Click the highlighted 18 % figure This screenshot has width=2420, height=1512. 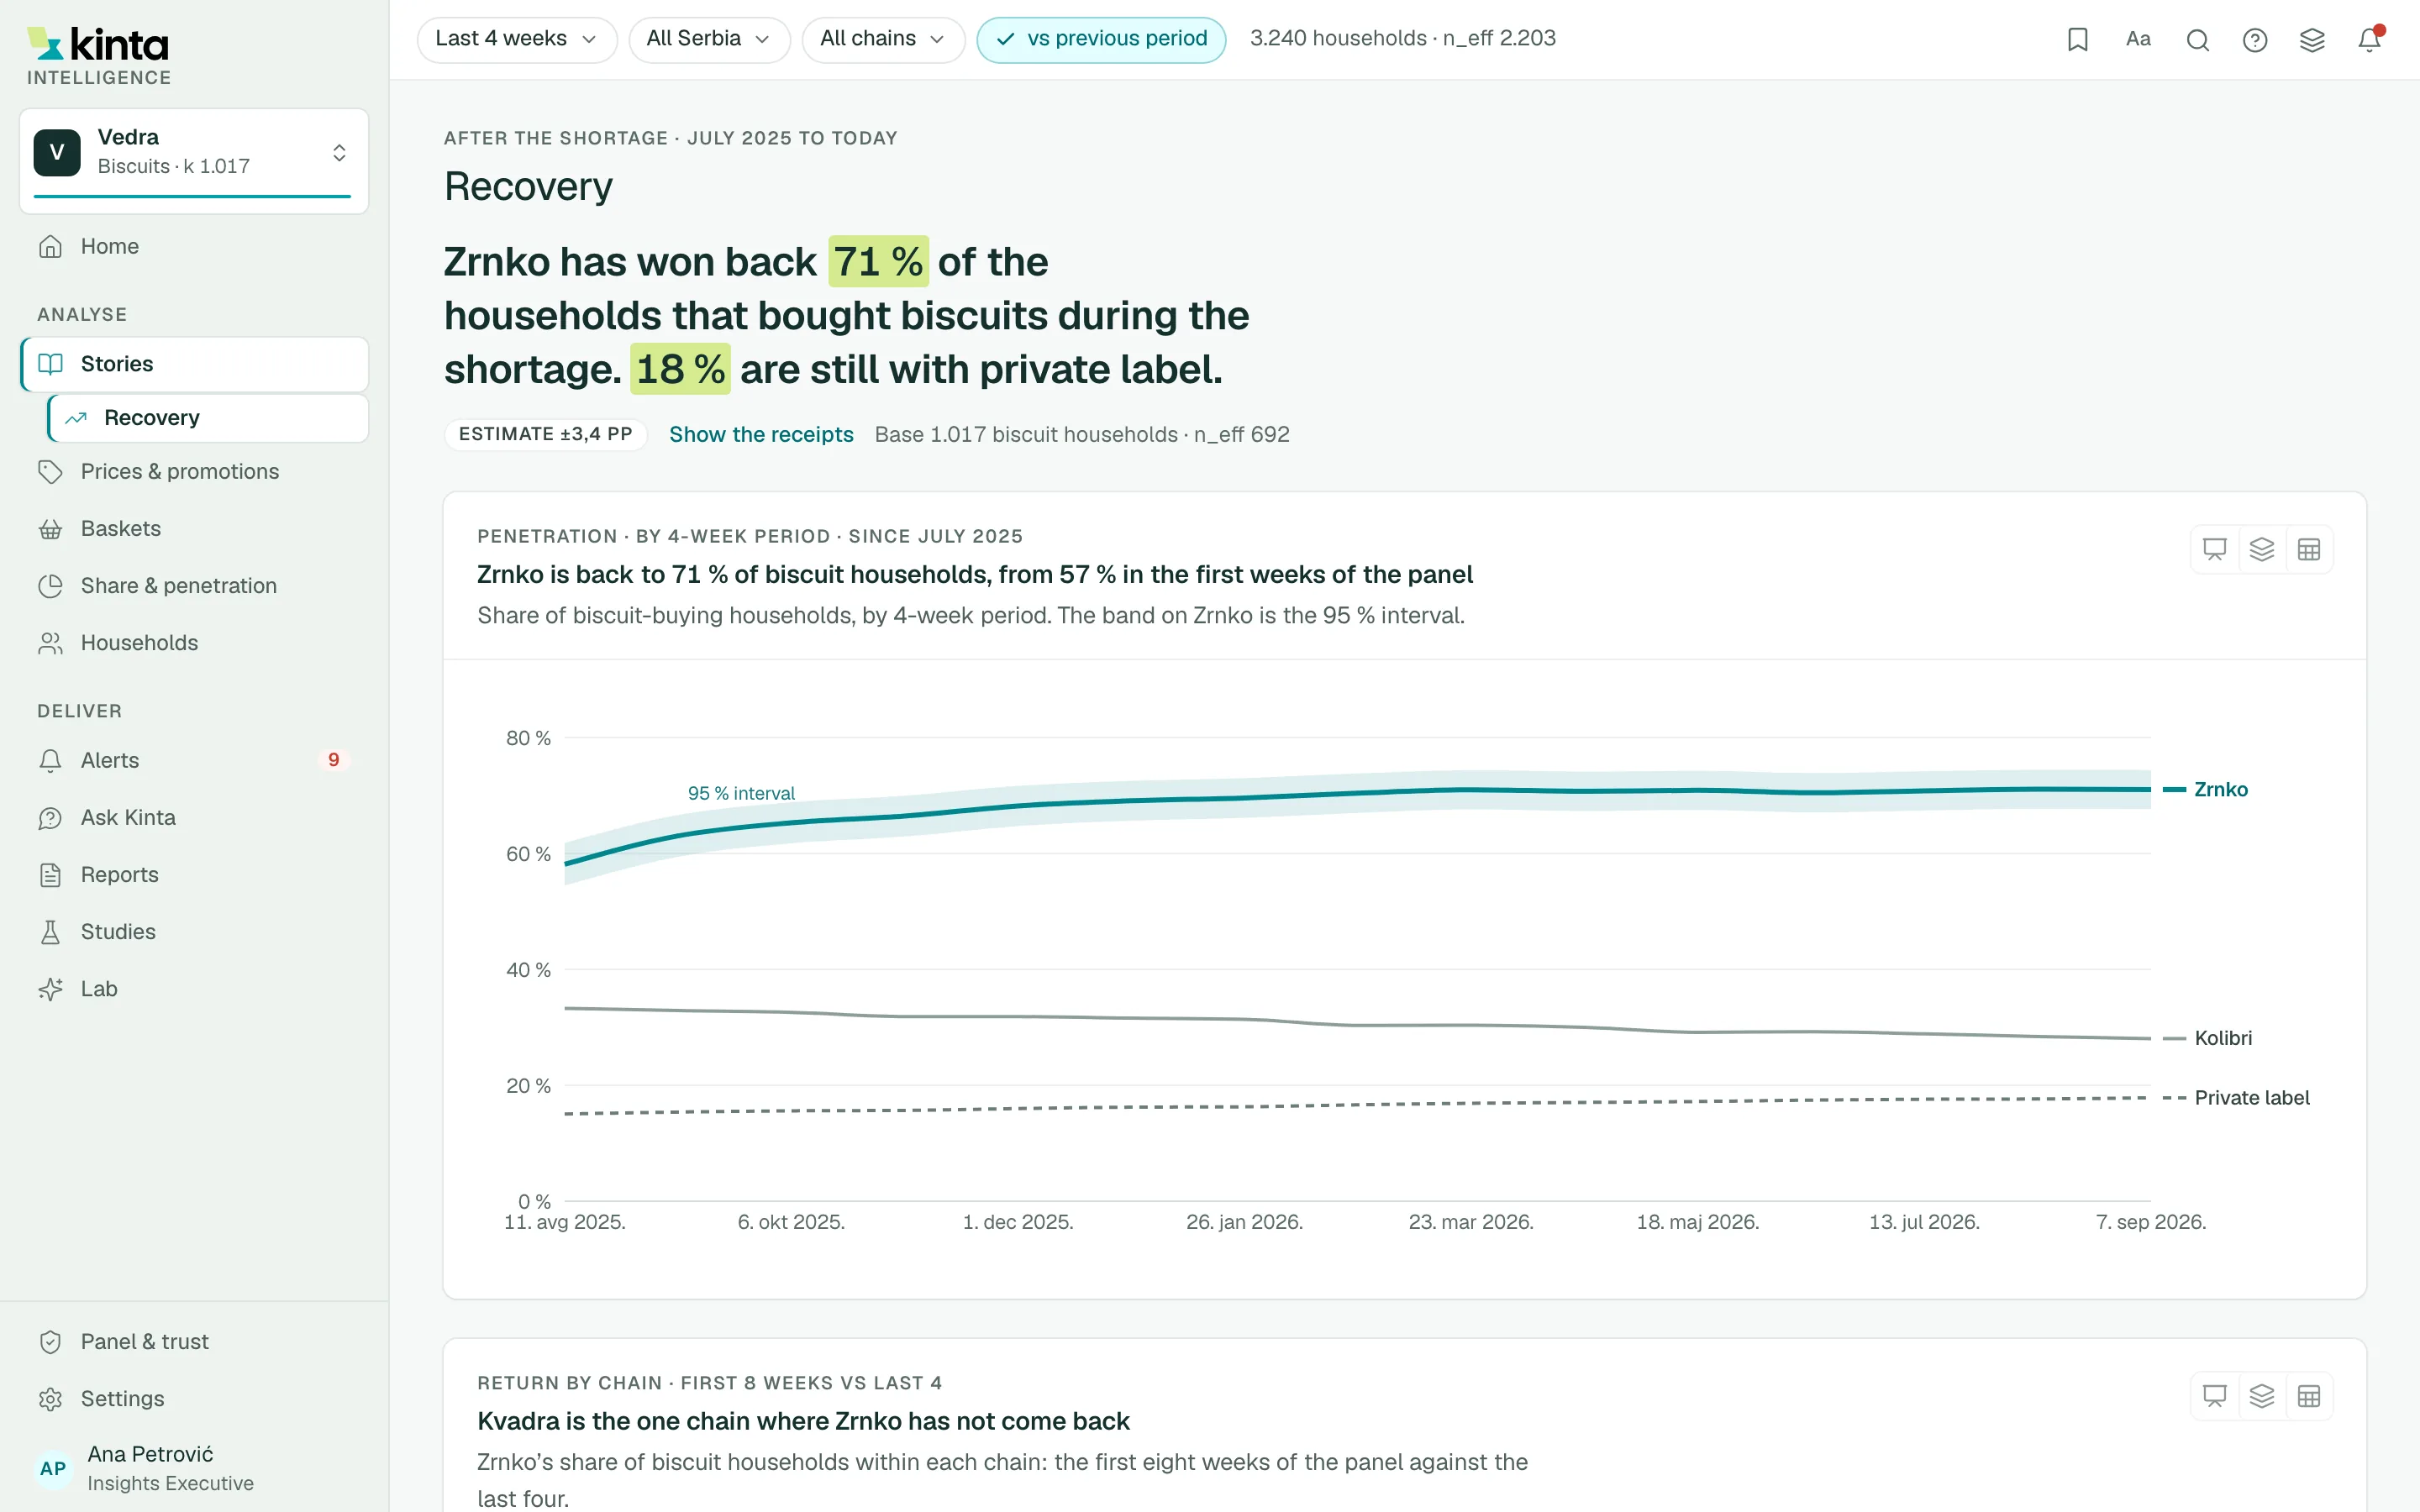(x=680, y=369)
